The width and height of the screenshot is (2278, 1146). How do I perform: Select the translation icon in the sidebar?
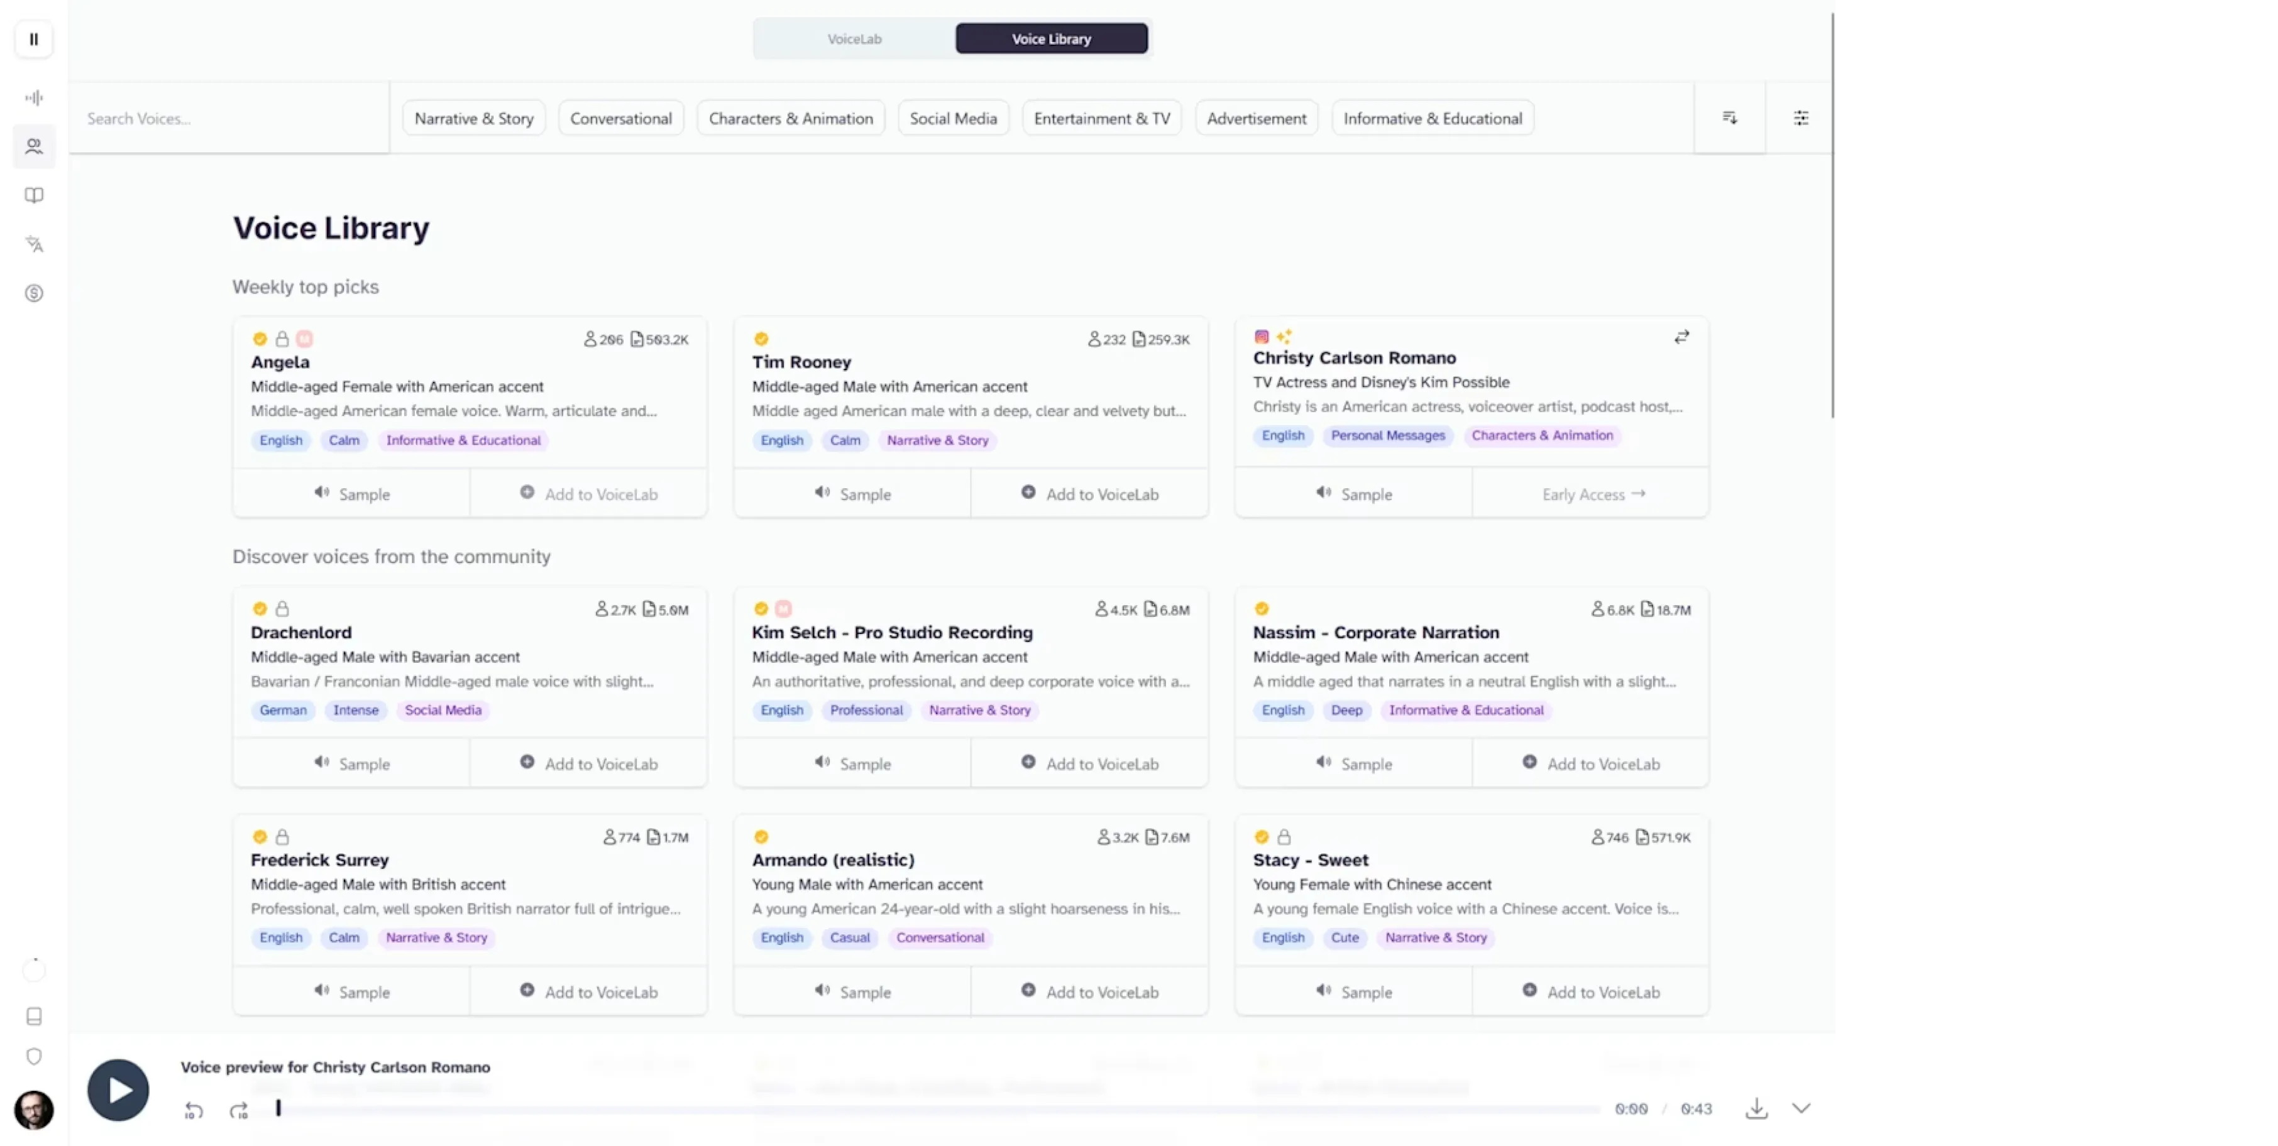coord(33,245)
